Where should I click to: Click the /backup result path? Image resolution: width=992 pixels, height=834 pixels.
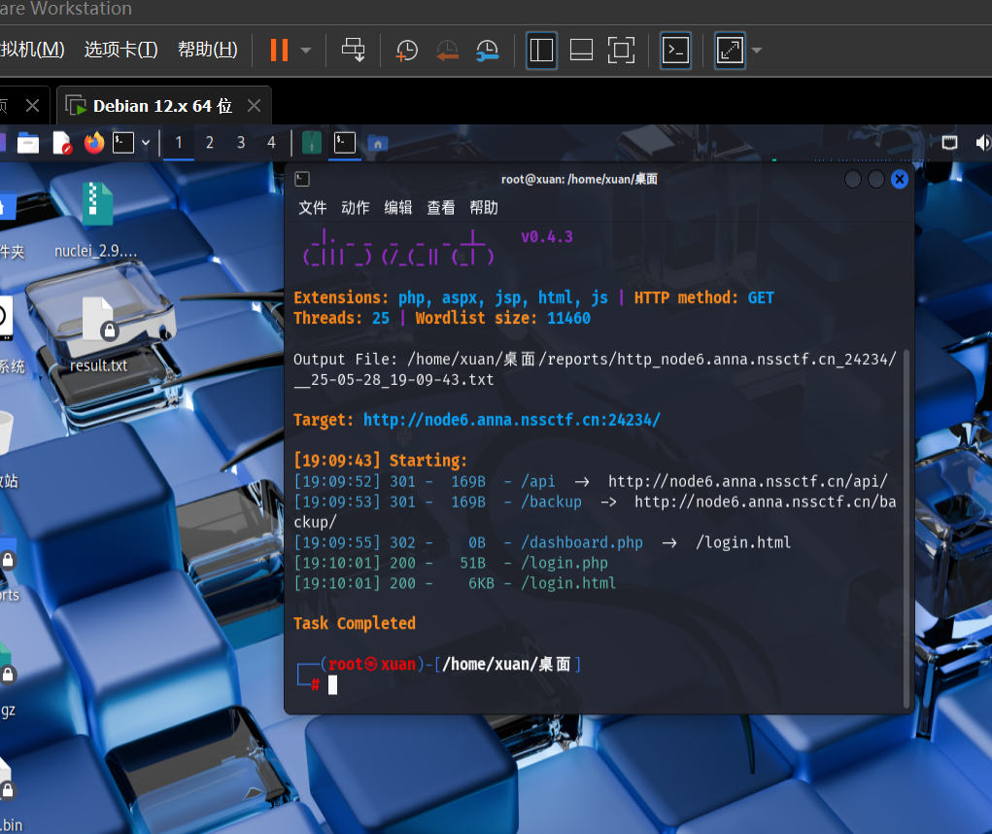point(551,502)
